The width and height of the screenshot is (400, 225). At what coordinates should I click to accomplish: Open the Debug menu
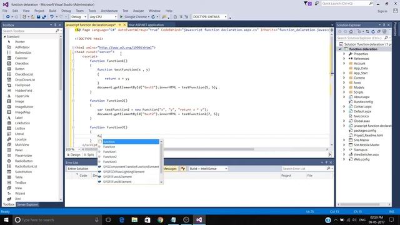coord(66,11)
